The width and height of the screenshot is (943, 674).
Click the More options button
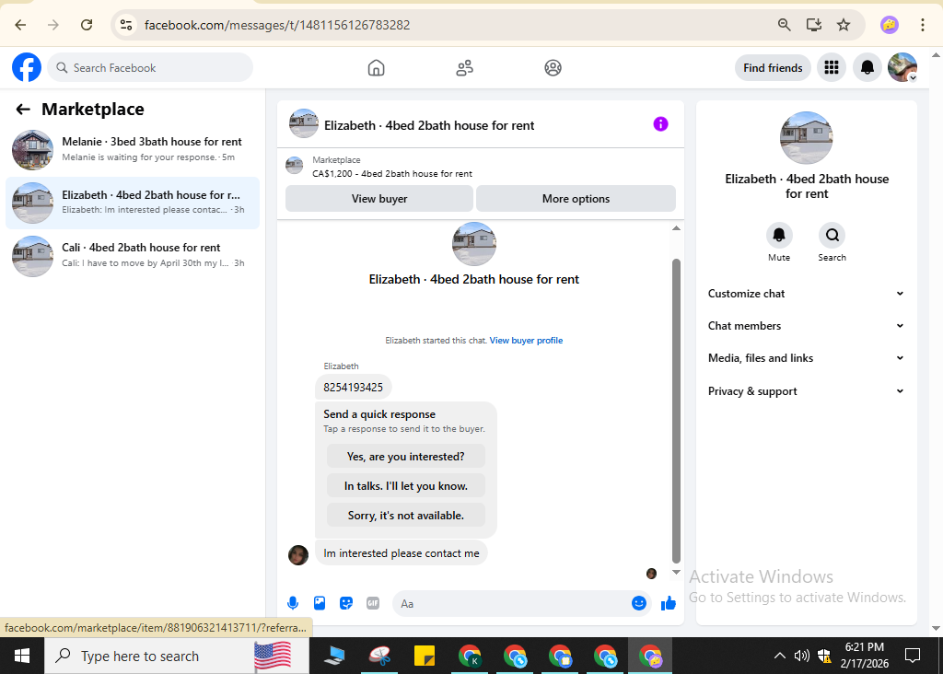point(576,198)
